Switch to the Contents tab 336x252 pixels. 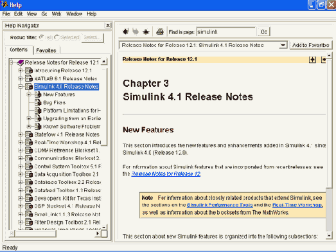pos(19,50)
